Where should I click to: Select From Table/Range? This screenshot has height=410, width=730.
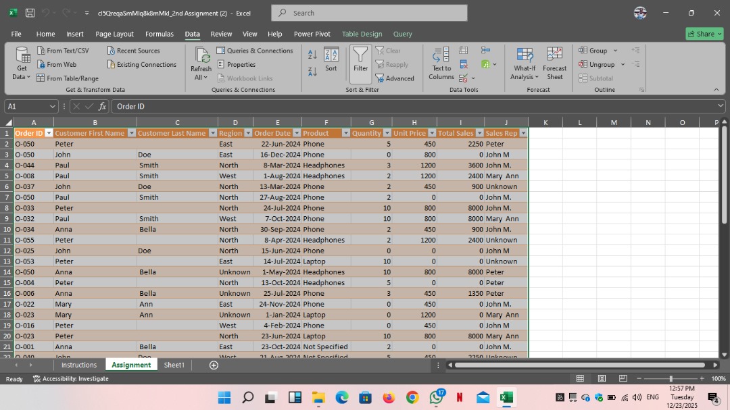(x=68, y=78)
